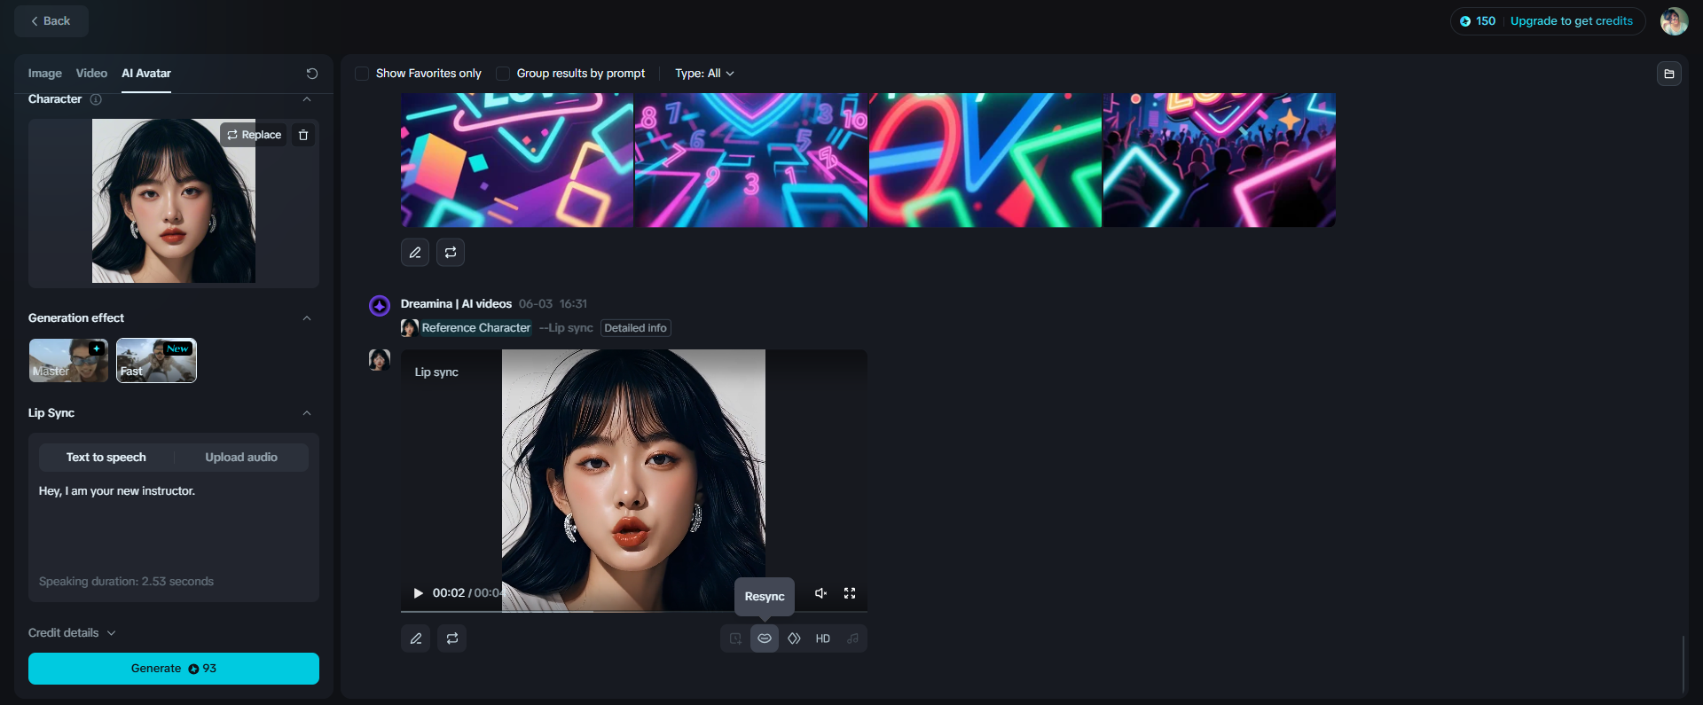This screenshot has height=705, width=1703.
Task: Click the reset settings icon beside AI Avatar
Action: pos(312,74)
